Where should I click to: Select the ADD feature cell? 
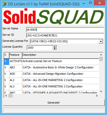16,74
